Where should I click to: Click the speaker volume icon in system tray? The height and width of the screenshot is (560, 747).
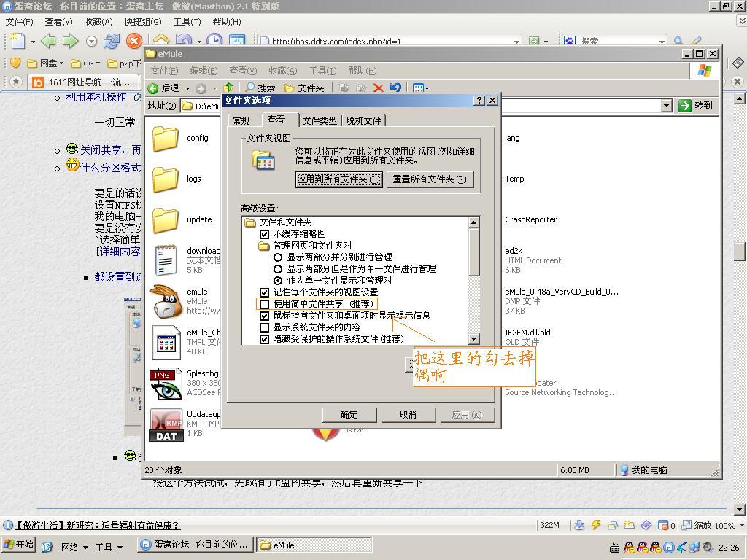[x=708, y=548]
